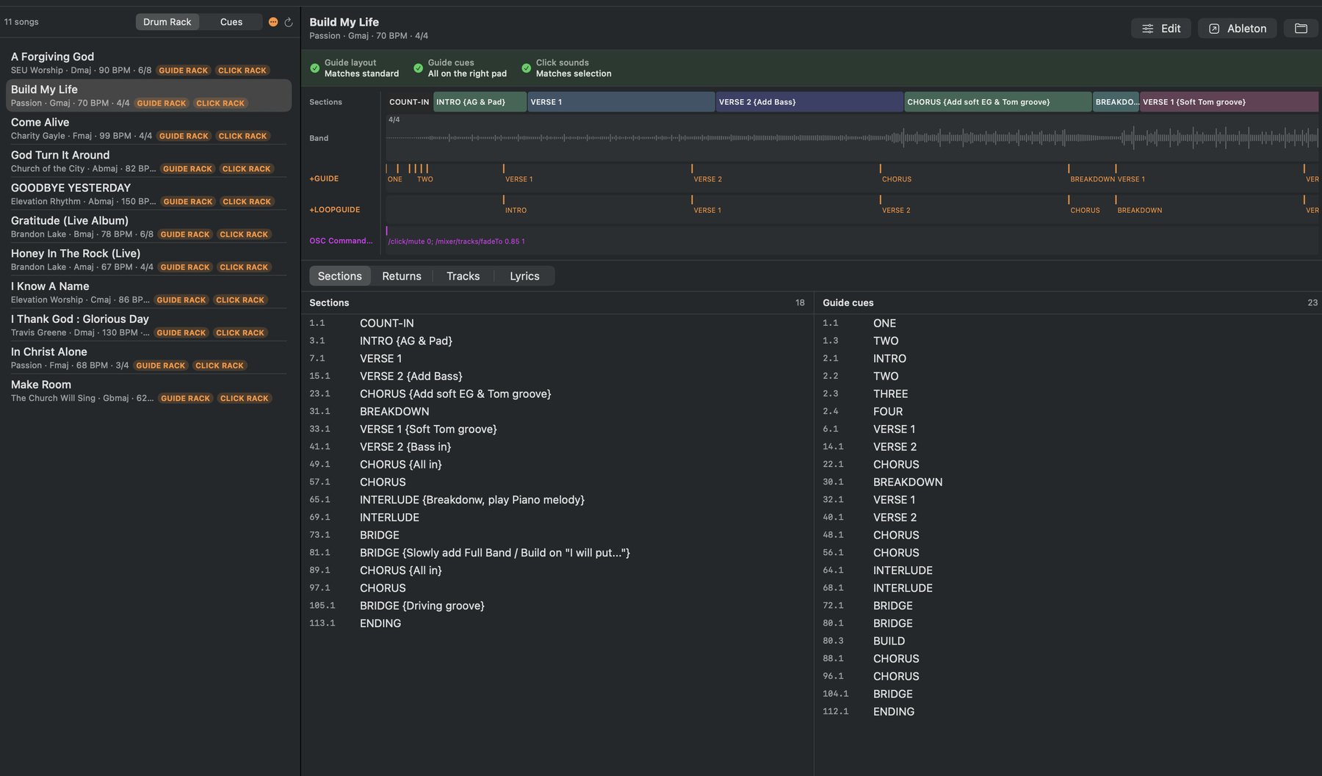Open the Edit button

(1161, 29)
